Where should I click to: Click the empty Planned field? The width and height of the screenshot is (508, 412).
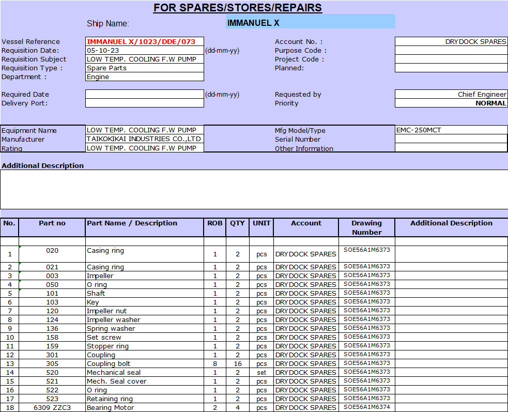pos(451,68)
